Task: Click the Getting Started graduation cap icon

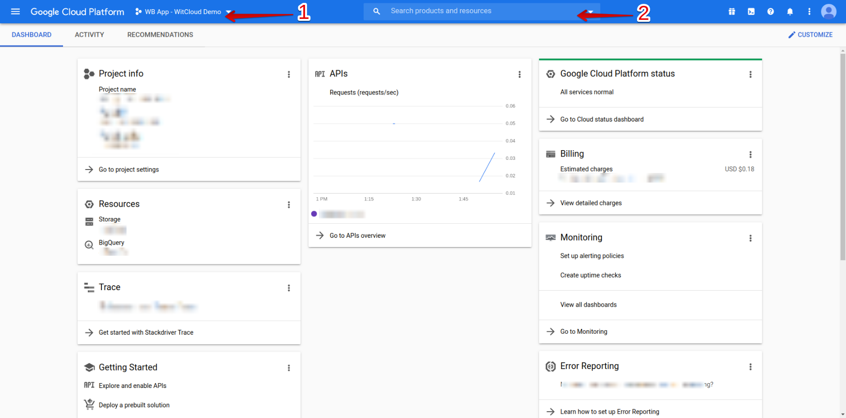Action: point(89,367)
